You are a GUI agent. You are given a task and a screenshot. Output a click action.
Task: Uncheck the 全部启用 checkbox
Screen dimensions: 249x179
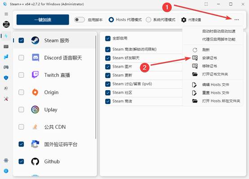coord(108,39)
